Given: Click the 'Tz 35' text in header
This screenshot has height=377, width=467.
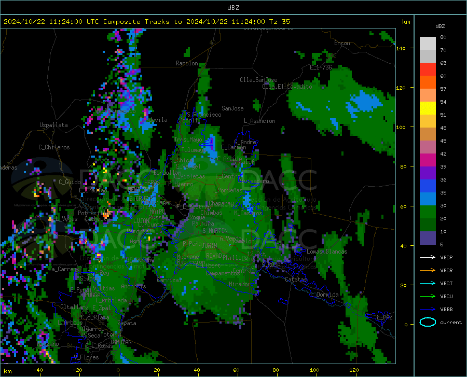Looking at the screenshot, I should pos(279,22).
